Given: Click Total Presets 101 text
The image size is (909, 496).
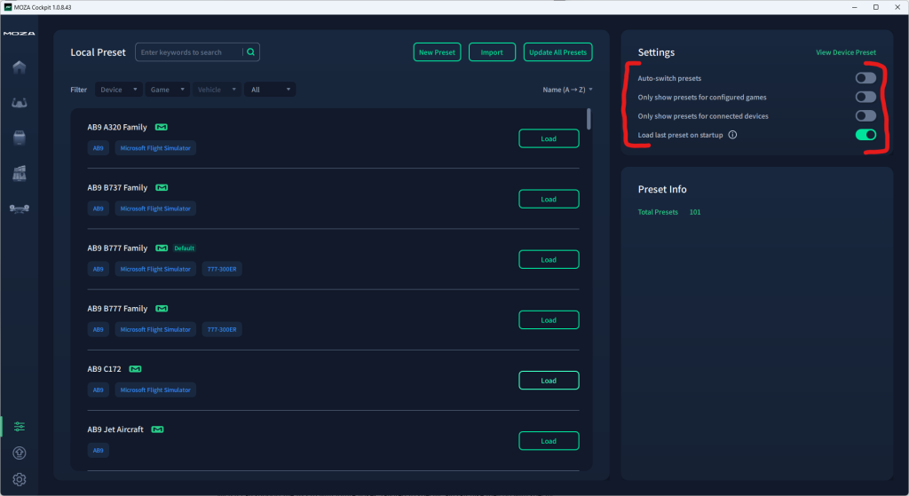Looking at the screenshot, I should pyautogui.click(x=669, y=212).
